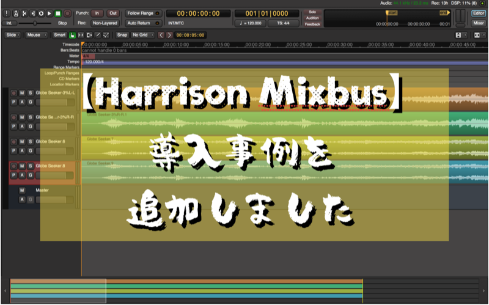The height and width of the screenshot is (305, 489).
Task: Select the Draw pencil tool icon
Action: click(x=98, y=35)
